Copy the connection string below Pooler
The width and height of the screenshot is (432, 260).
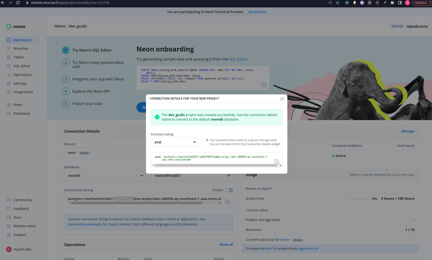(x=227, y=202)
